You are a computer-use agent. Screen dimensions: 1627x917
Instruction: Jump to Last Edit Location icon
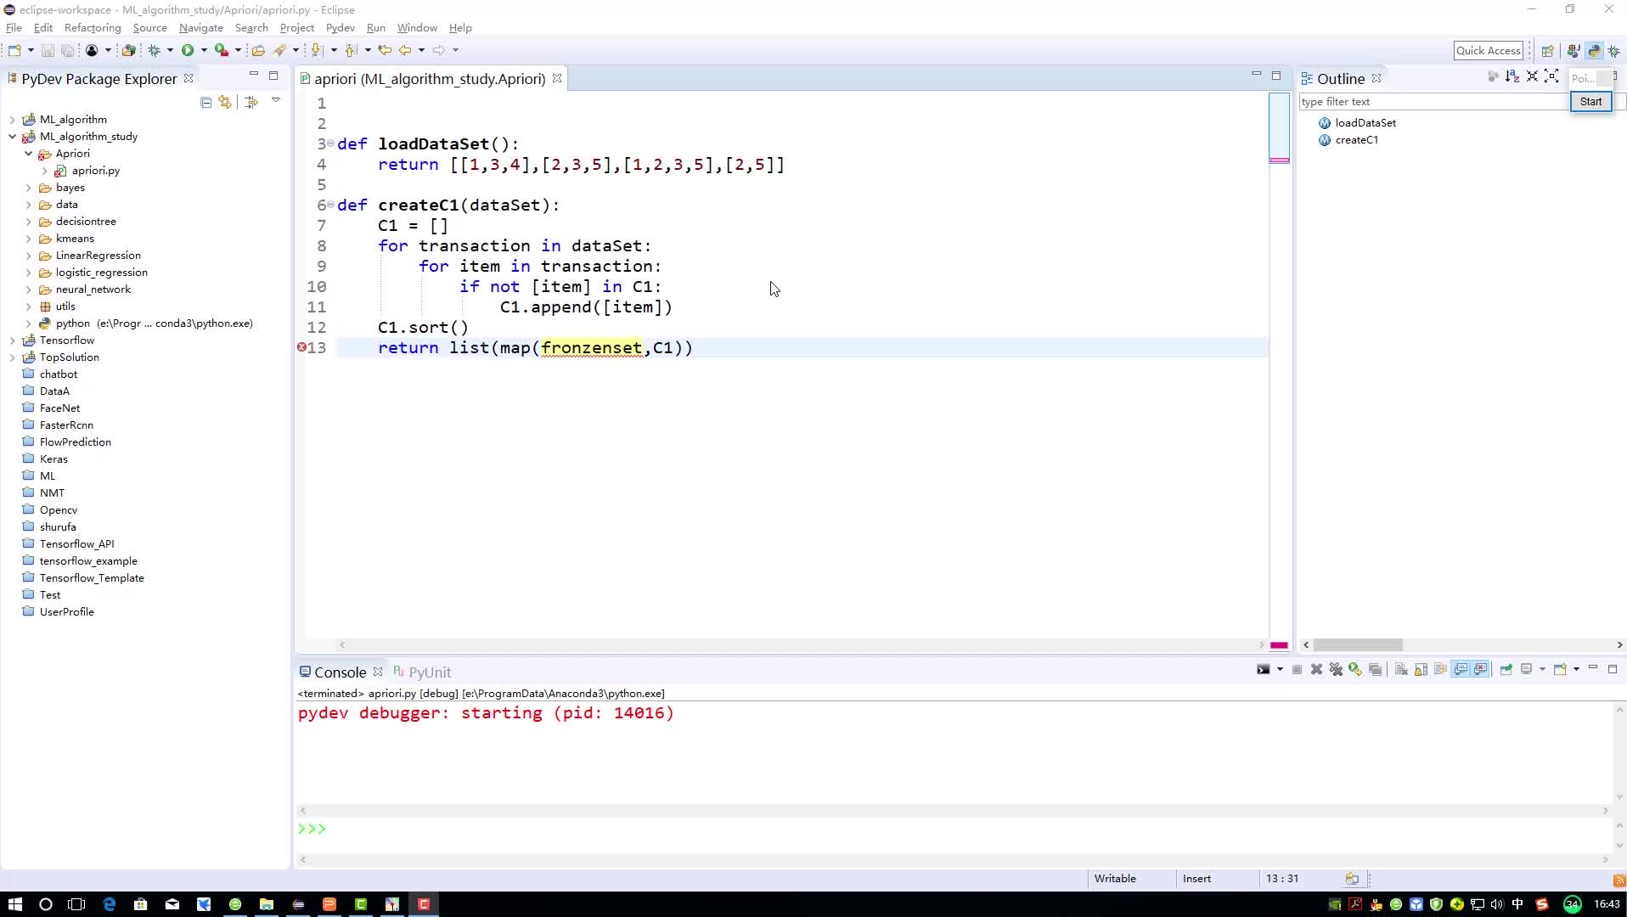(x=385, y=50)
